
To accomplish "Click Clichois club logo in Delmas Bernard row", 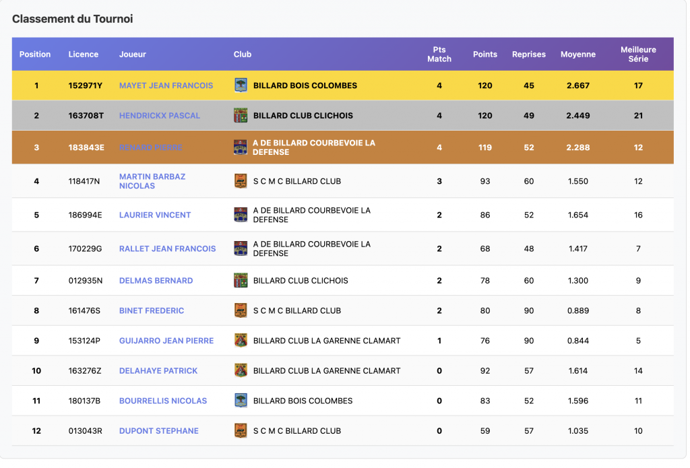I will tap(241, 280).
